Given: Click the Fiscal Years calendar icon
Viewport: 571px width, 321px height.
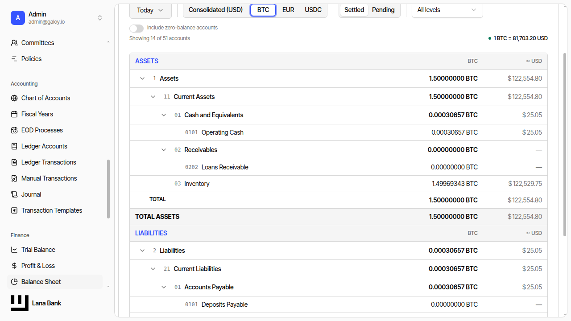Looking at the screenshot, I should pos(14,114).
